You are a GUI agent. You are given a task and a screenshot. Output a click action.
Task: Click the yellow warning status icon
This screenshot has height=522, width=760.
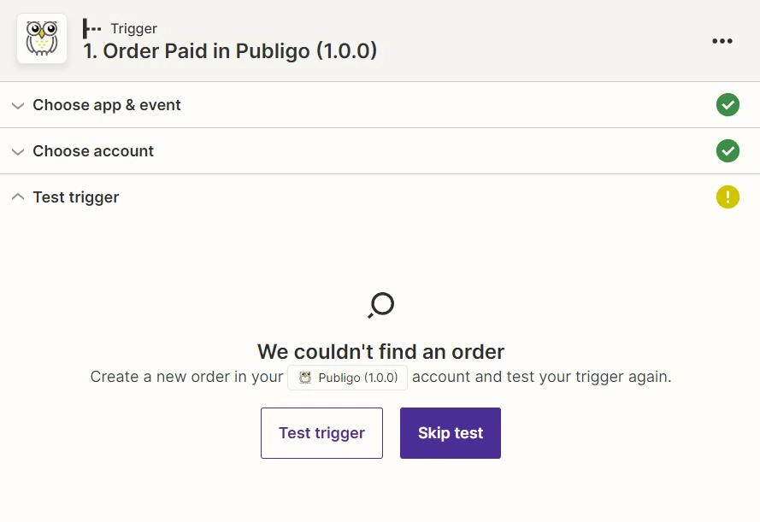click(728, 197)
